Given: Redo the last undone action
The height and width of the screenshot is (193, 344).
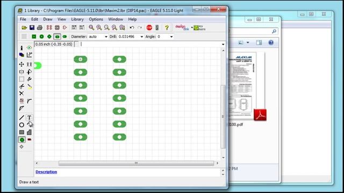Looking at the screenshot, I should (x=140, y=27).
